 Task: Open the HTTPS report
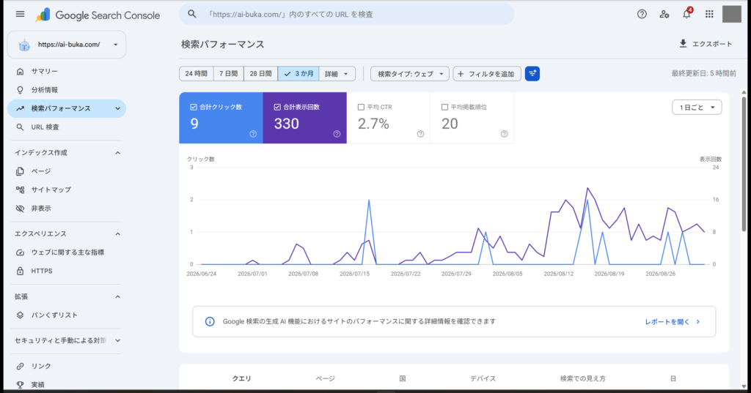[x=67, y=271]
